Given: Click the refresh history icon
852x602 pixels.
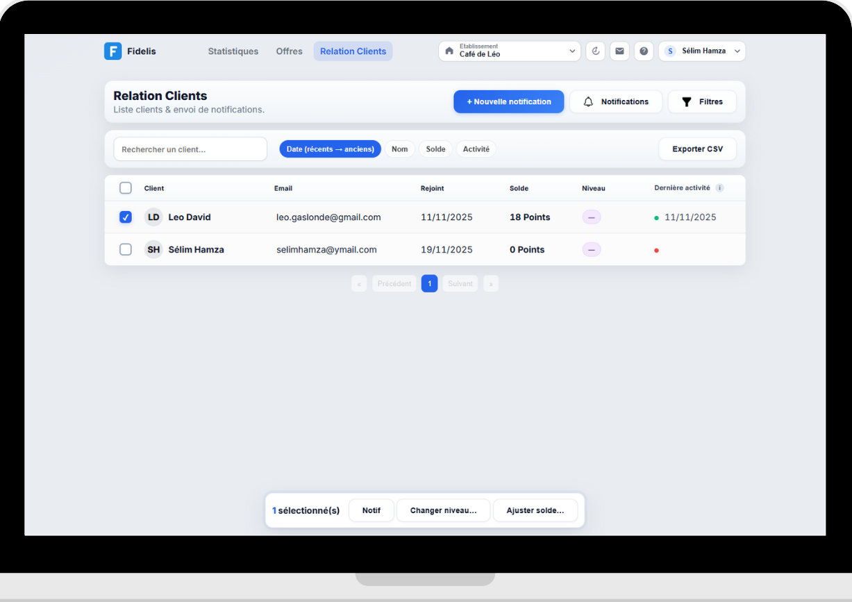Looking at the screenshot, I should (x=595, y=51).
